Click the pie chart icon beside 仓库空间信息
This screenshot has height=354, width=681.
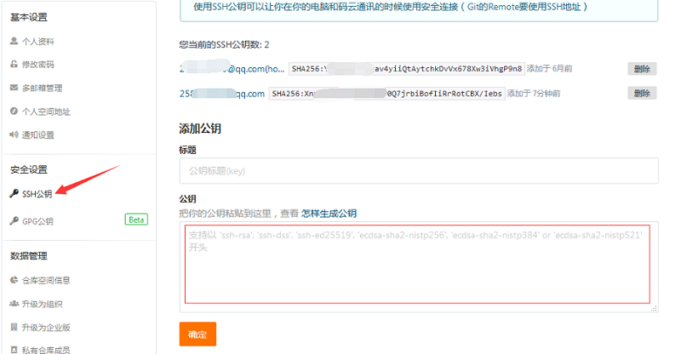(14, 280)
